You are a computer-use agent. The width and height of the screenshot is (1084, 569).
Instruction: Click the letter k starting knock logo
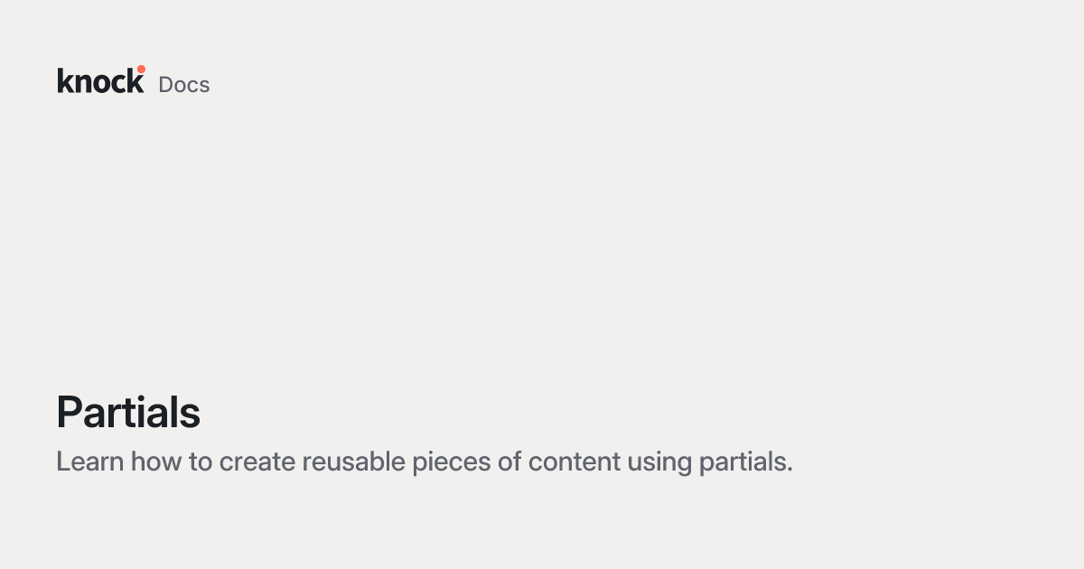click(64, 80)
